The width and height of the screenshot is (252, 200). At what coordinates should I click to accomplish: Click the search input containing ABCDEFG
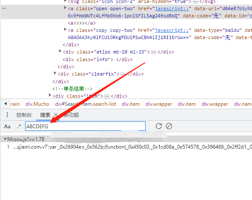coord(85,126)
